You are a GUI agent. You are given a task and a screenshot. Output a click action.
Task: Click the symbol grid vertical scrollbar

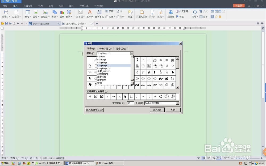[177, 73]
